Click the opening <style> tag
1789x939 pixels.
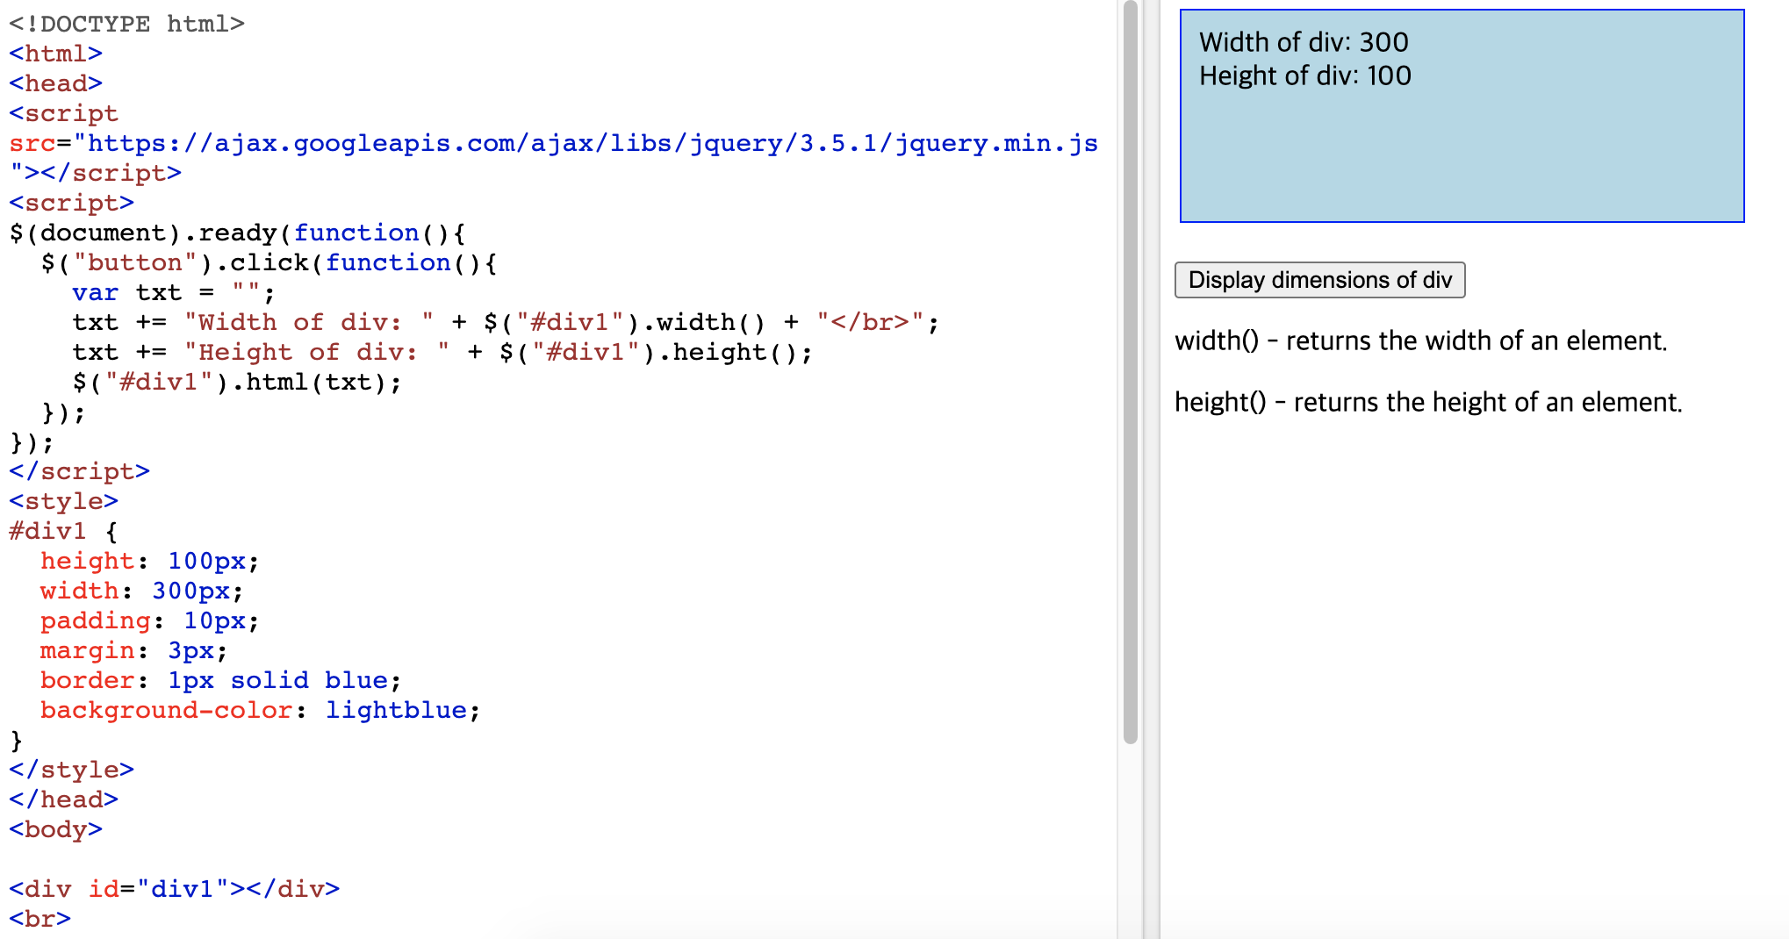pos(63,501)
